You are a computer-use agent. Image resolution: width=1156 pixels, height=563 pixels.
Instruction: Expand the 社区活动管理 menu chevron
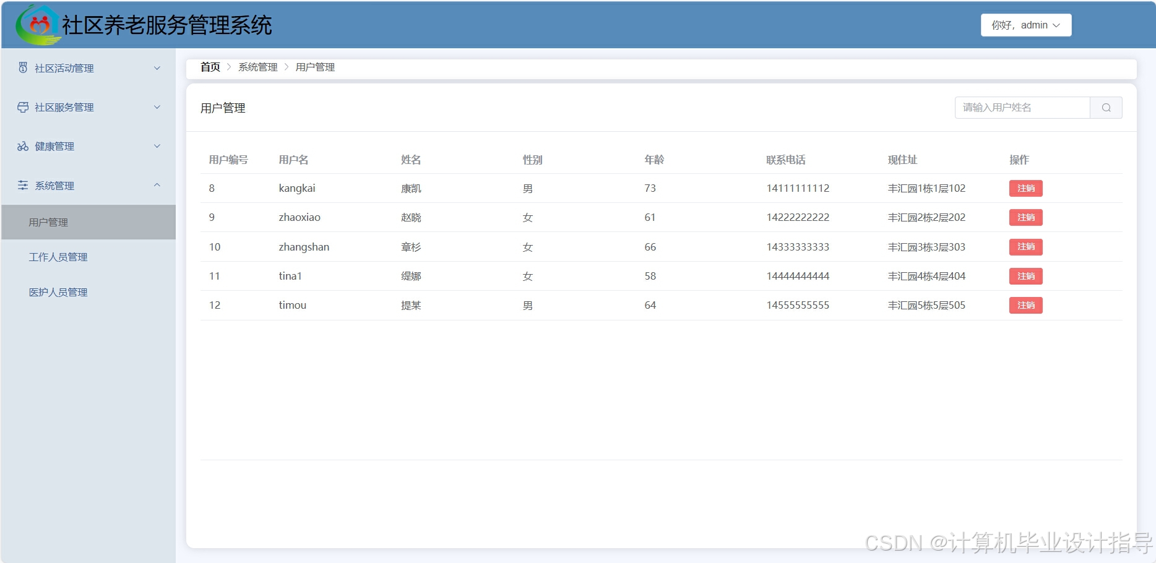(x=157, y=68)
